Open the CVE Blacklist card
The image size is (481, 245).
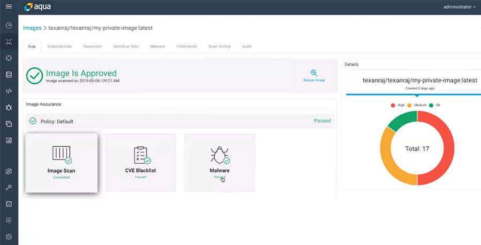click(141, 162)
